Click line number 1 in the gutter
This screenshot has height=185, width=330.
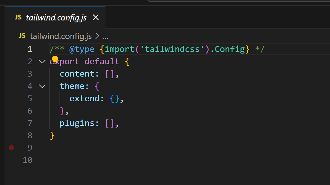click(30, 49)
